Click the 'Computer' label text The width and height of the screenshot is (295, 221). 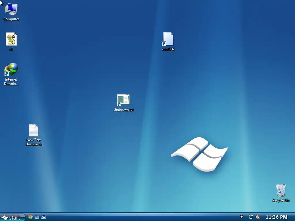[x=11, y=19]
